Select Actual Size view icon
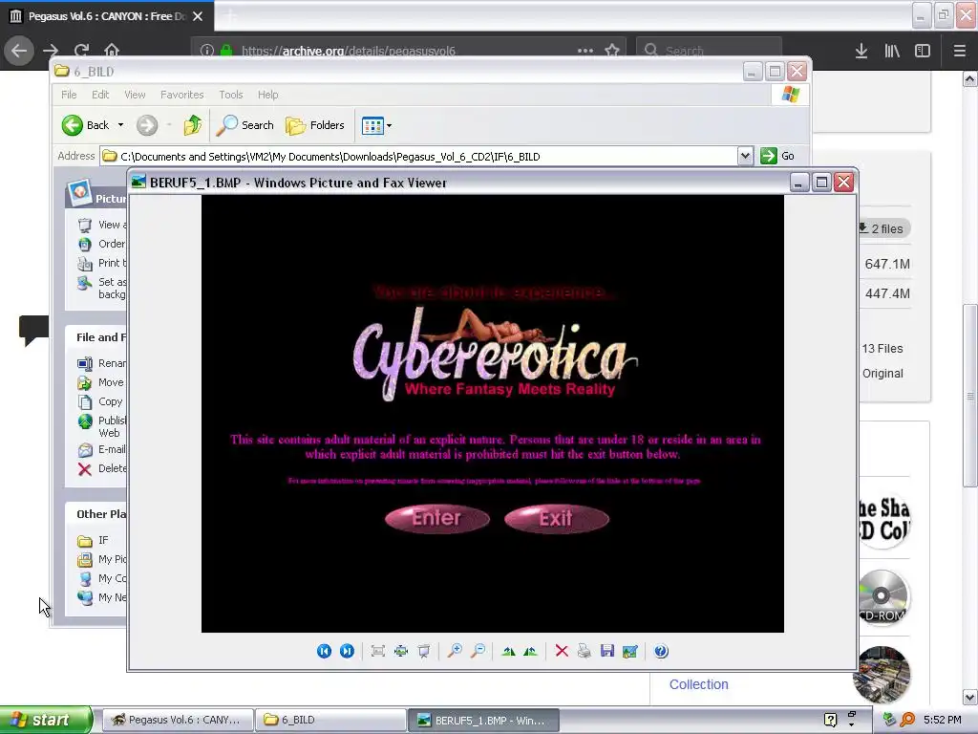The height and width of the screenshot is (734, 978). click(401, 651)
